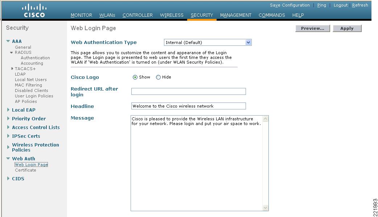Select the Show radio button for Cisco Logo

[135, 77]
